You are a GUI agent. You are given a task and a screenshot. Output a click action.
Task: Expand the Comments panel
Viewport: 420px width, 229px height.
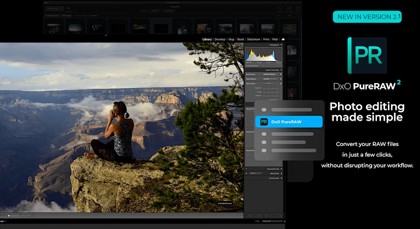281,178
